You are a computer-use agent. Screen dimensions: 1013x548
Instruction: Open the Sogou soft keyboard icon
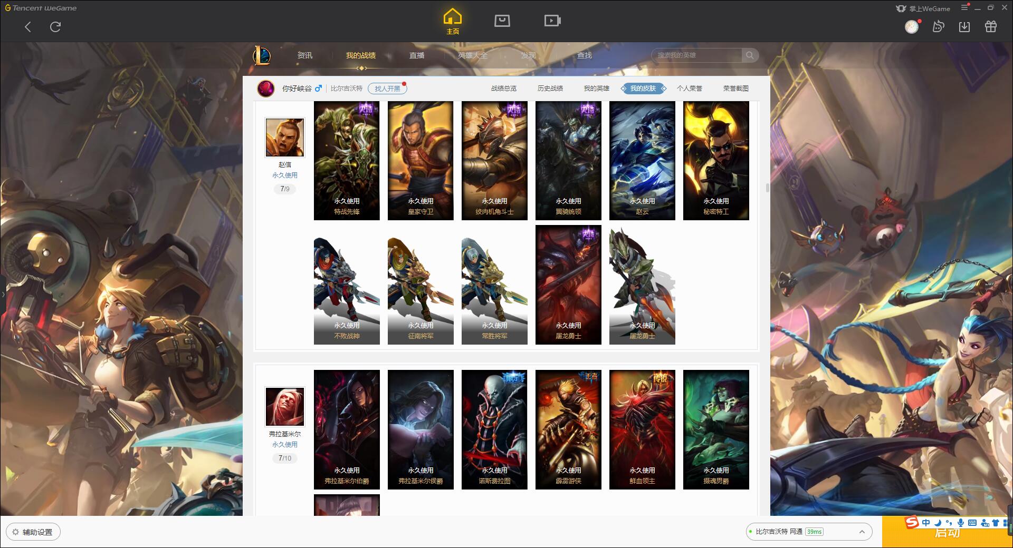click(x=972, y=523)
